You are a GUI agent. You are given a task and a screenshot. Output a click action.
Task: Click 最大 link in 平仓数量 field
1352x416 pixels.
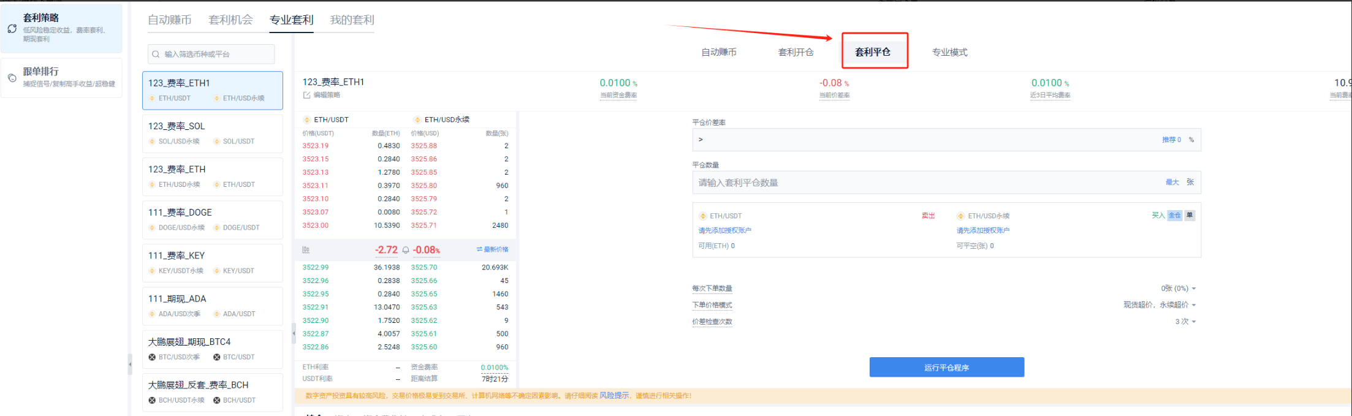(x=1172, y=182)
